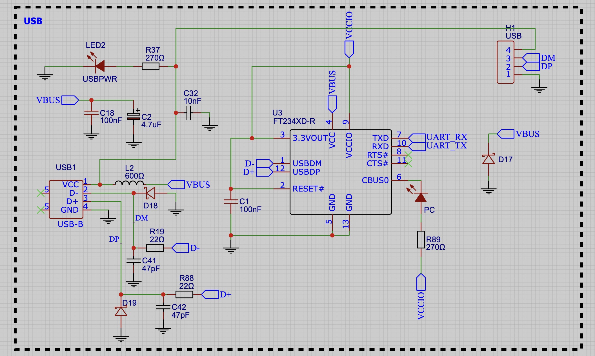Click the 4.7uF value text of C2

tap(151, 124)
